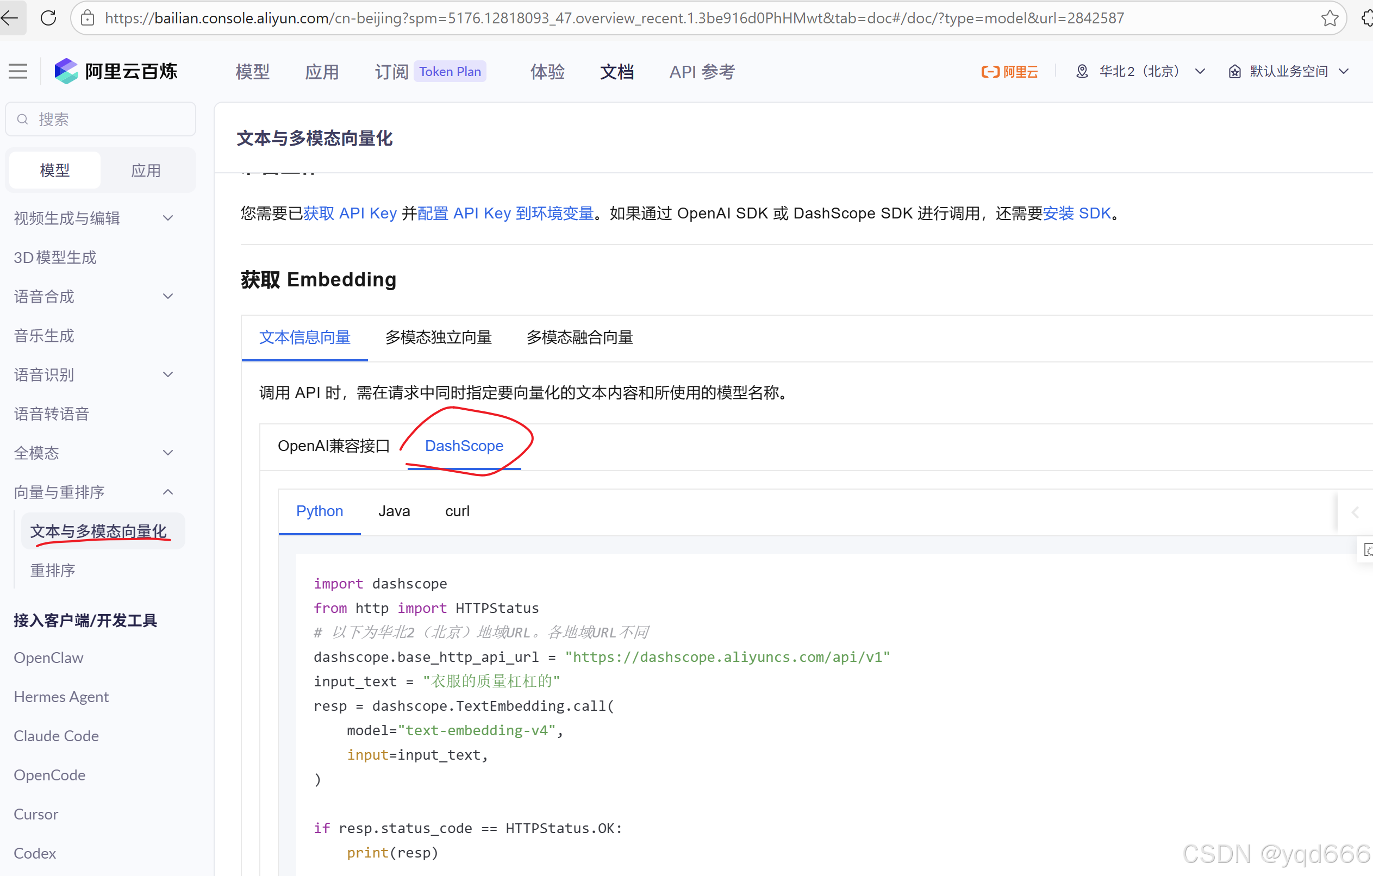Expand 全模态 section
This screenshot has height=876, width=1373.
tap(167, 453)
